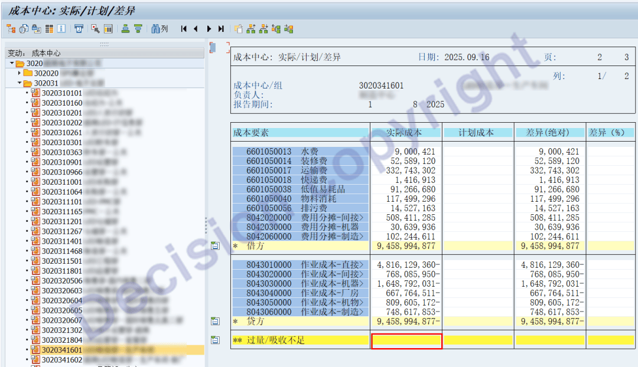This screenshot has width=638, height=367.
Task: Expand the 302020 folder node
Action: pos(19,73)
